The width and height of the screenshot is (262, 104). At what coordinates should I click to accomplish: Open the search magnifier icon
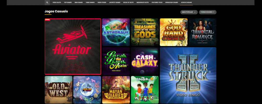coord(47,3)
